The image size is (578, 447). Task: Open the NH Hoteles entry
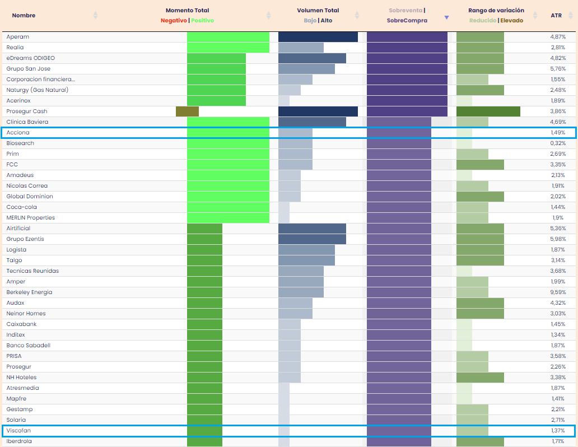pos(21,378)
